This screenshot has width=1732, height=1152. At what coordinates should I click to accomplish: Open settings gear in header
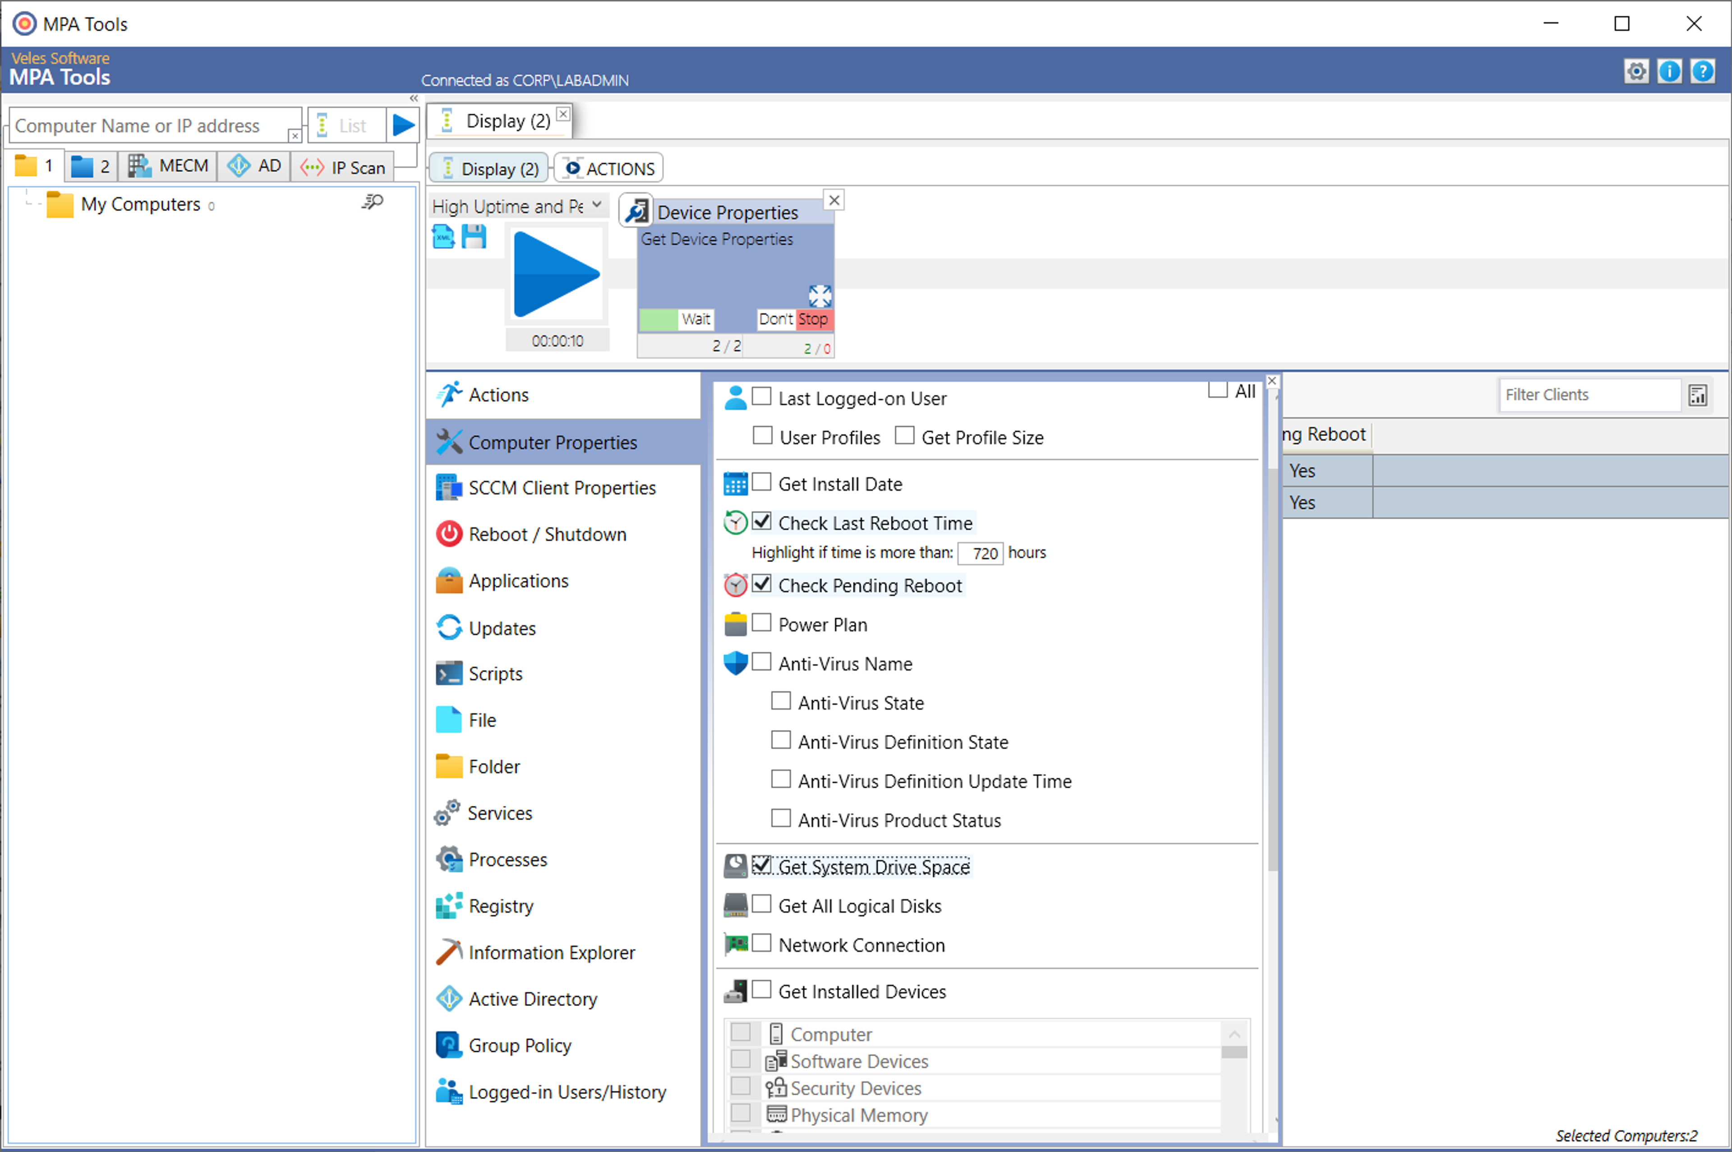[1635, 71]
